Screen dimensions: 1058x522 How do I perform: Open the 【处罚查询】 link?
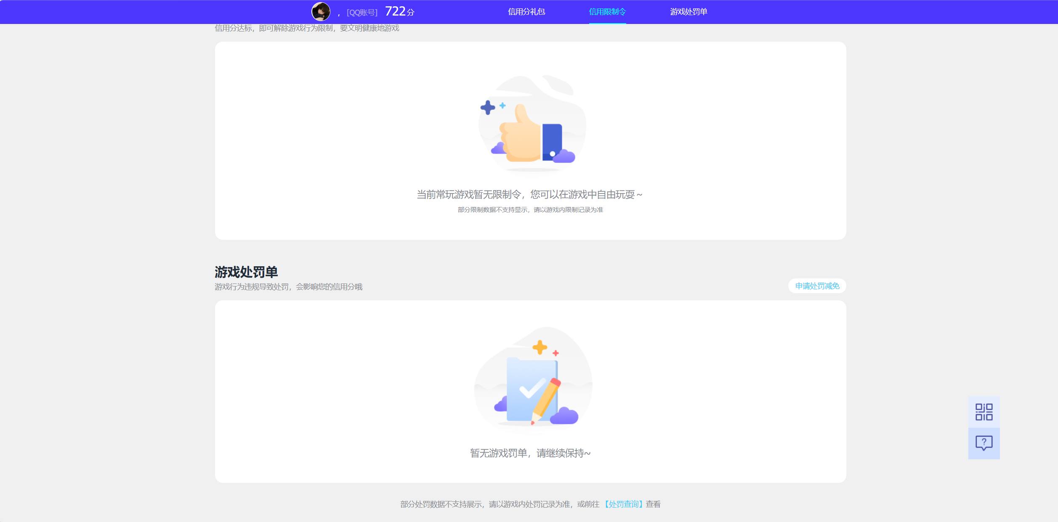tap(623, 504)
